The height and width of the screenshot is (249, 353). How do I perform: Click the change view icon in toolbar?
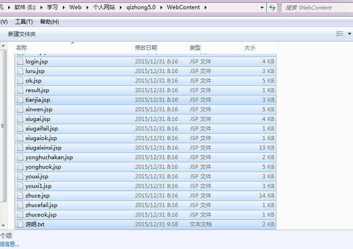pos(340,34)
